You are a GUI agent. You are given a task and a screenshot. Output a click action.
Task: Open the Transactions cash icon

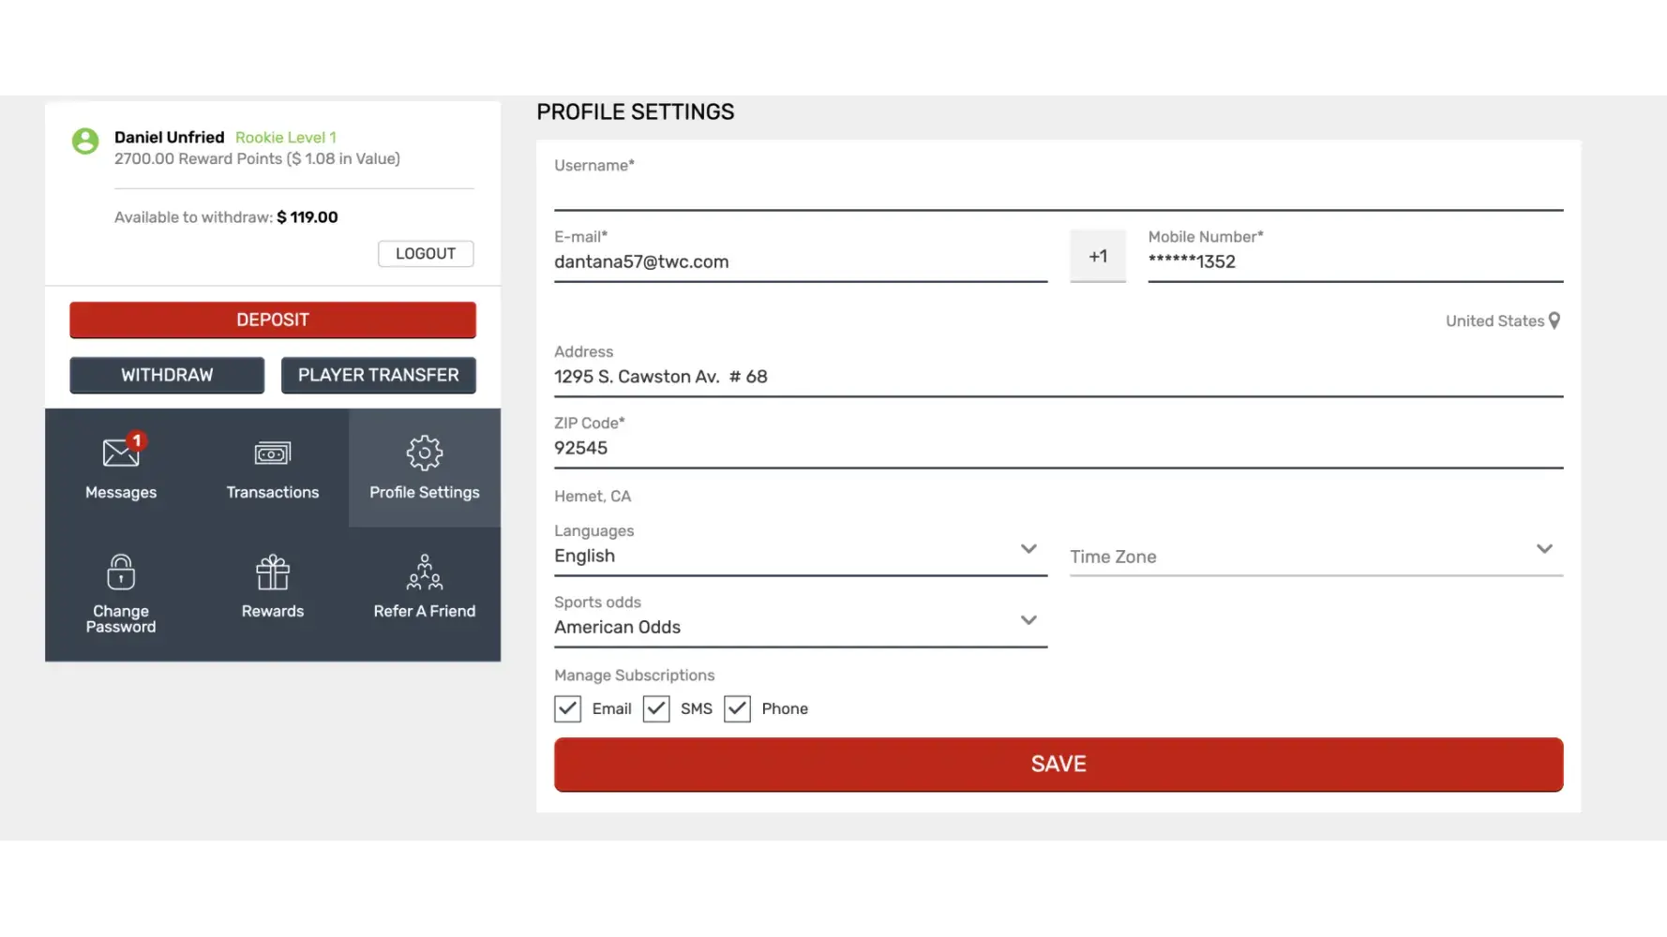click(x=272, y=454)
